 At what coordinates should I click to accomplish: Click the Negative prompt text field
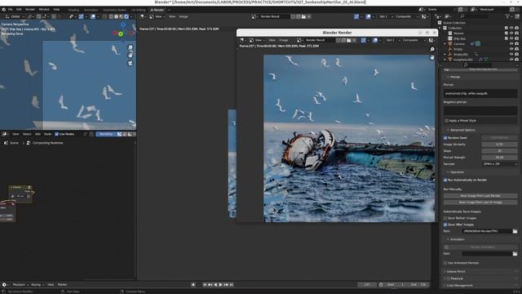click(480, 111)
